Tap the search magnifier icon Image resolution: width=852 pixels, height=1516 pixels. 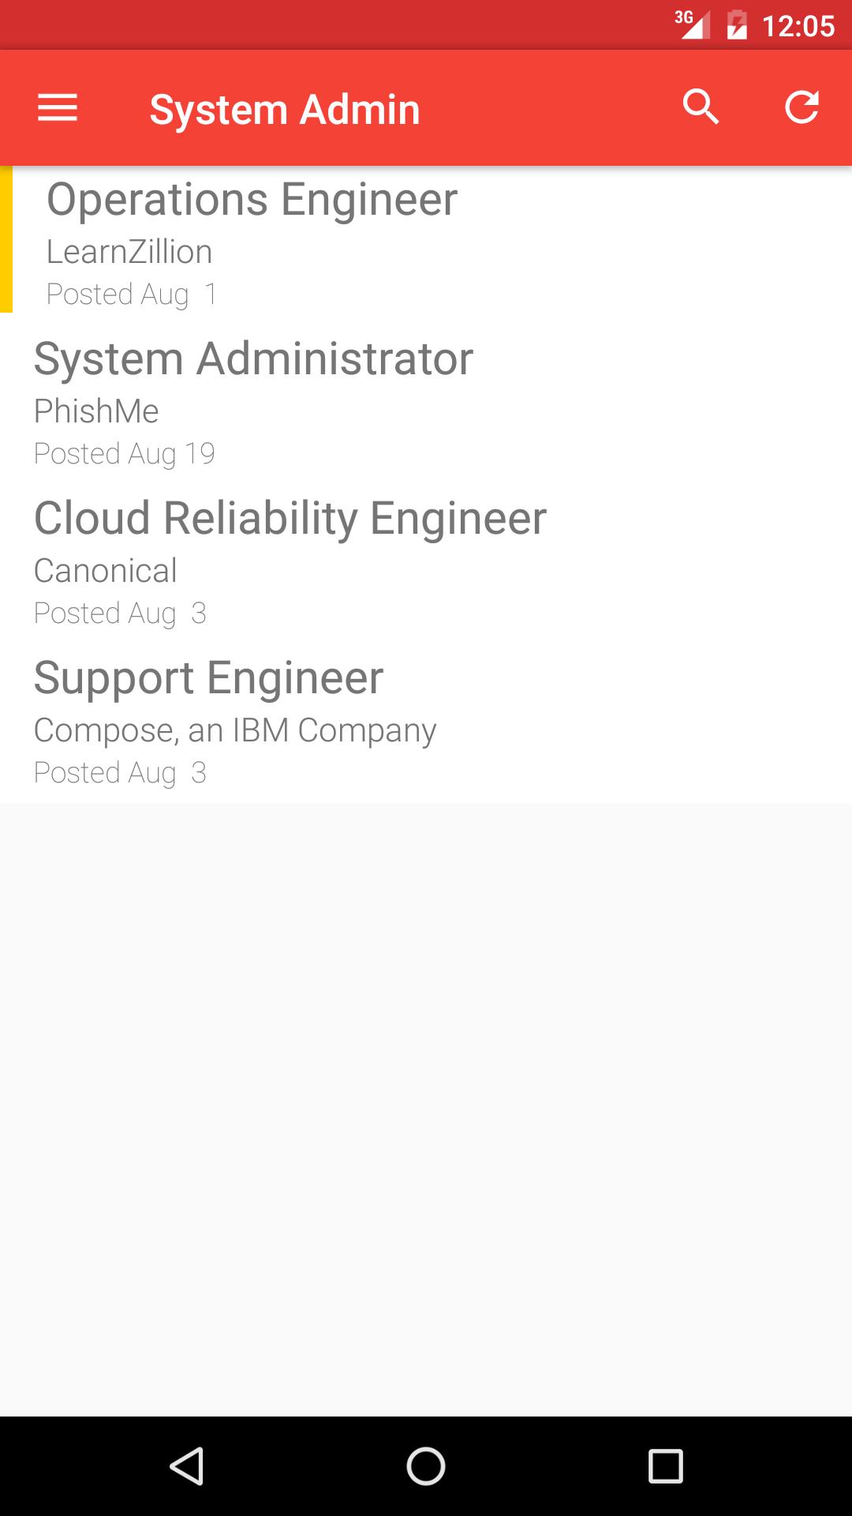701,107
